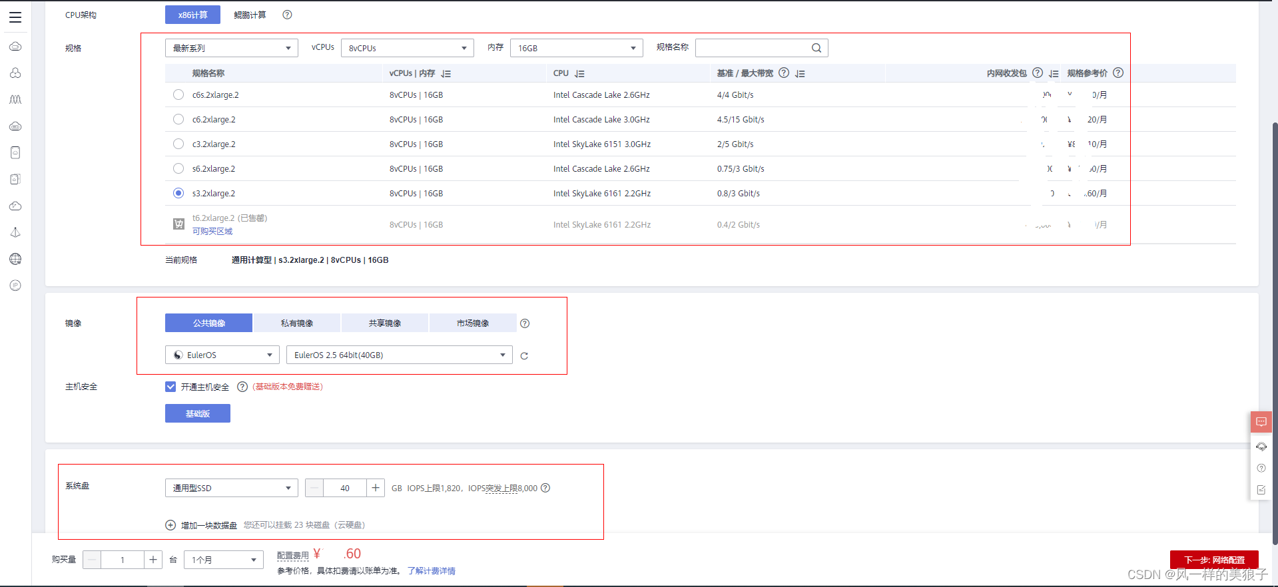Open the EulerOS image type dropdown
Screen dimensions: 1278x587
(x=222, y=355)
